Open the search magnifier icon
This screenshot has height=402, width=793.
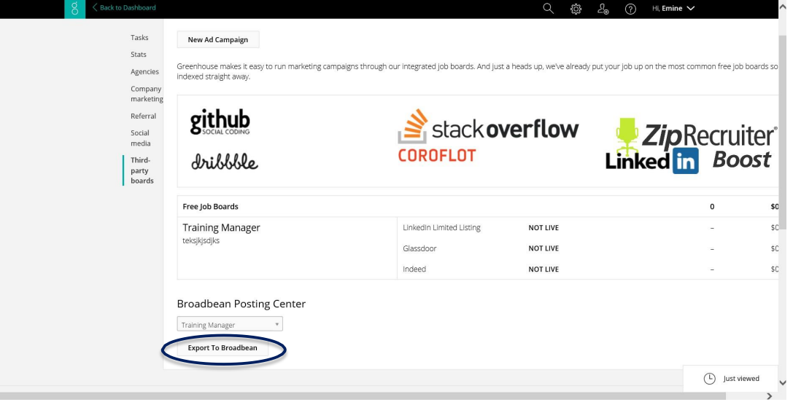point(548,9)
